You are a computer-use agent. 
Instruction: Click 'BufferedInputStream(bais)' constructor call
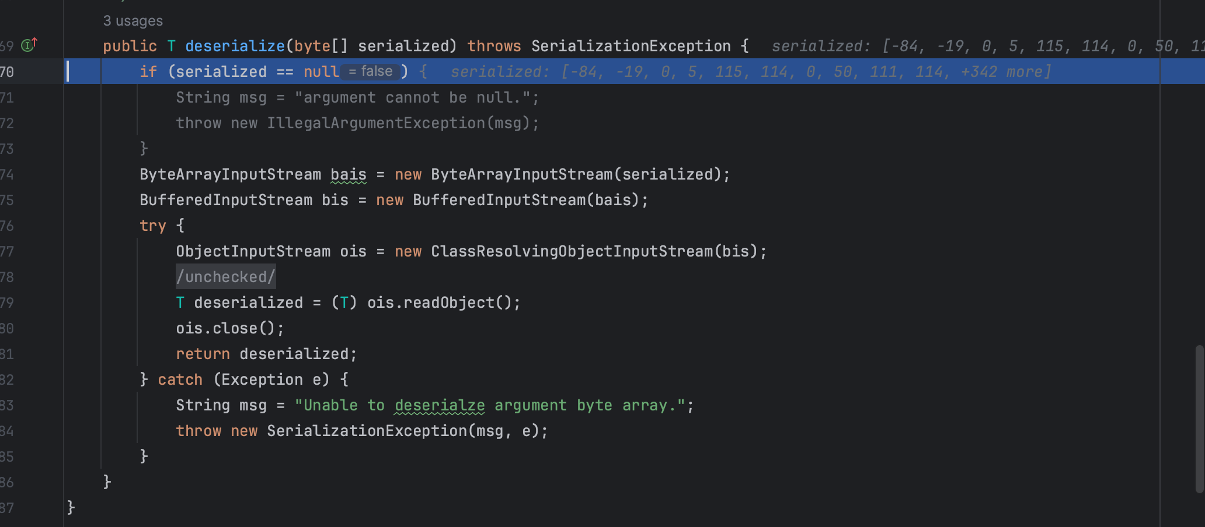(526, 200)
